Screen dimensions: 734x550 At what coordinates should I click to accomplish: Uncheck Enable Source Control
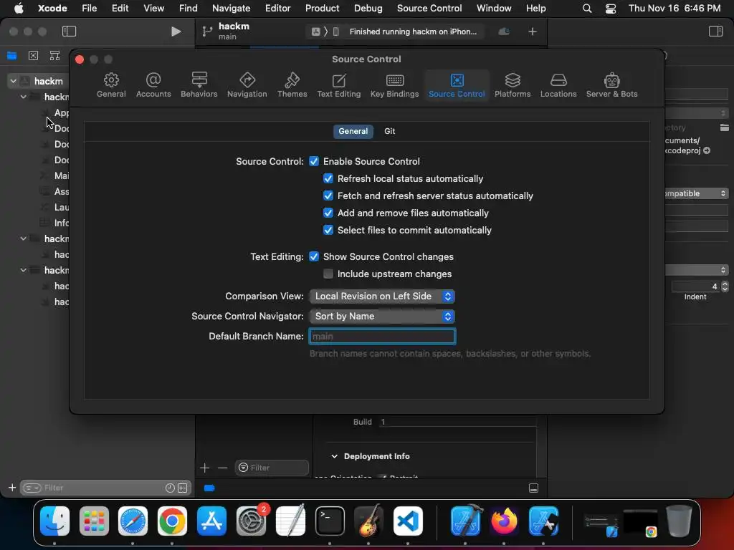(x=314, y=161)
